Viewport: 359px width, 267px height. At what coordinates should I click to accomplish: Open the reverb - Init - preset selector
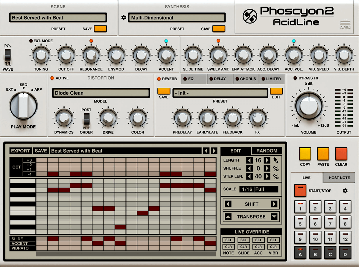220,93
